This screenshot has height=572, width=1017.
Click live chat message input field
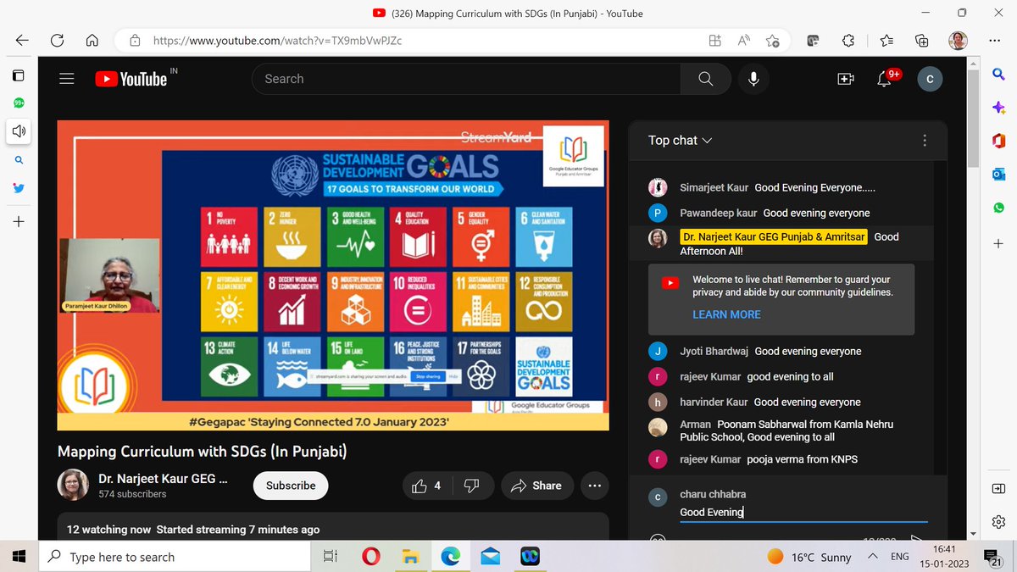803,512
